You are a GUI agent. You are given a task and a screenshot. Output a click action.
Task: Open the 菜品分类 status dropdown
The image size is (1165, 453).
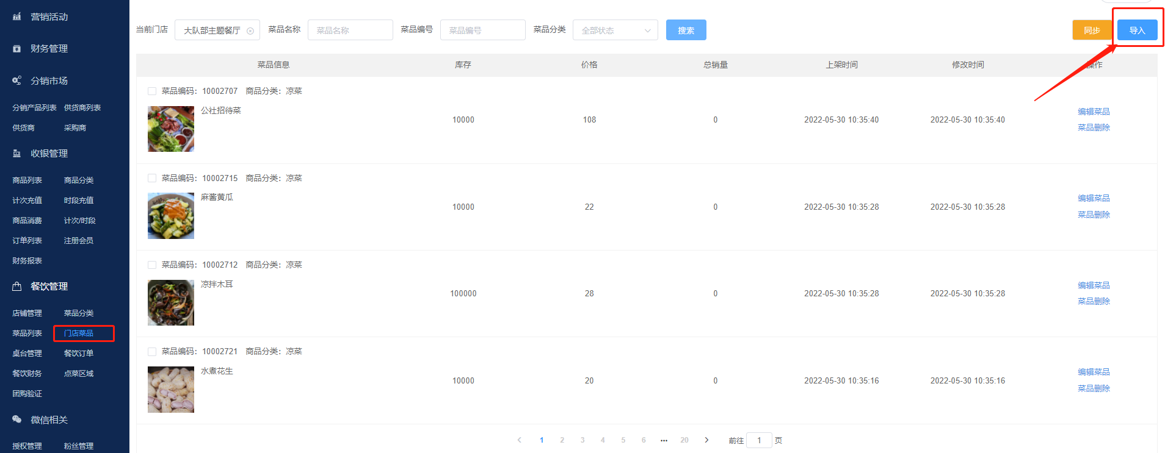click(615, 30)
